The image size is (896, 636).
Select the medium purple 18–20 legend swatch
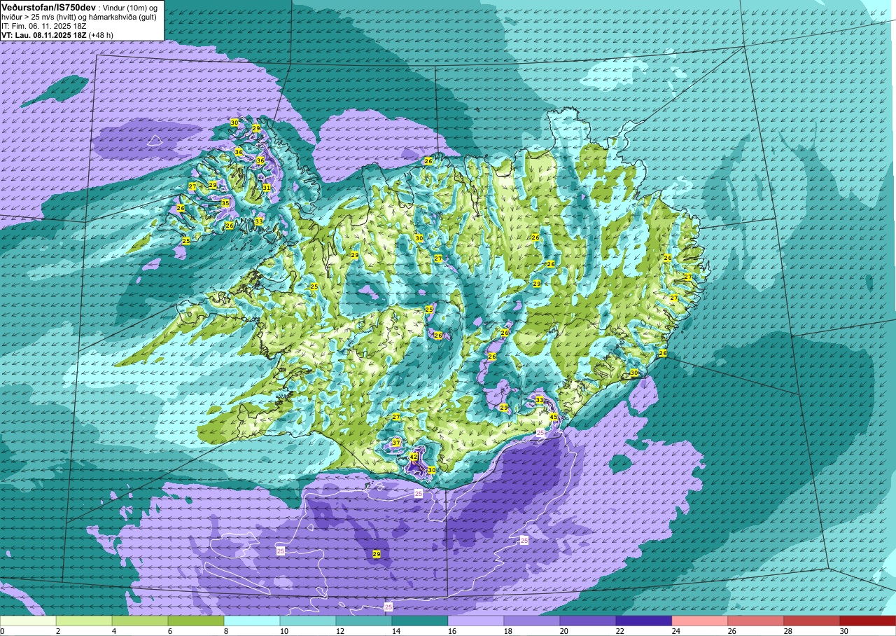[x=532, y=621]
